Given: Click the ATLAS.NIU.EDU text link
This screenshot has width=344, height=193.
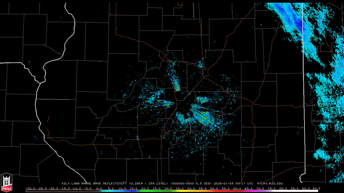Looking at the screenshot, I should (270, 184).
